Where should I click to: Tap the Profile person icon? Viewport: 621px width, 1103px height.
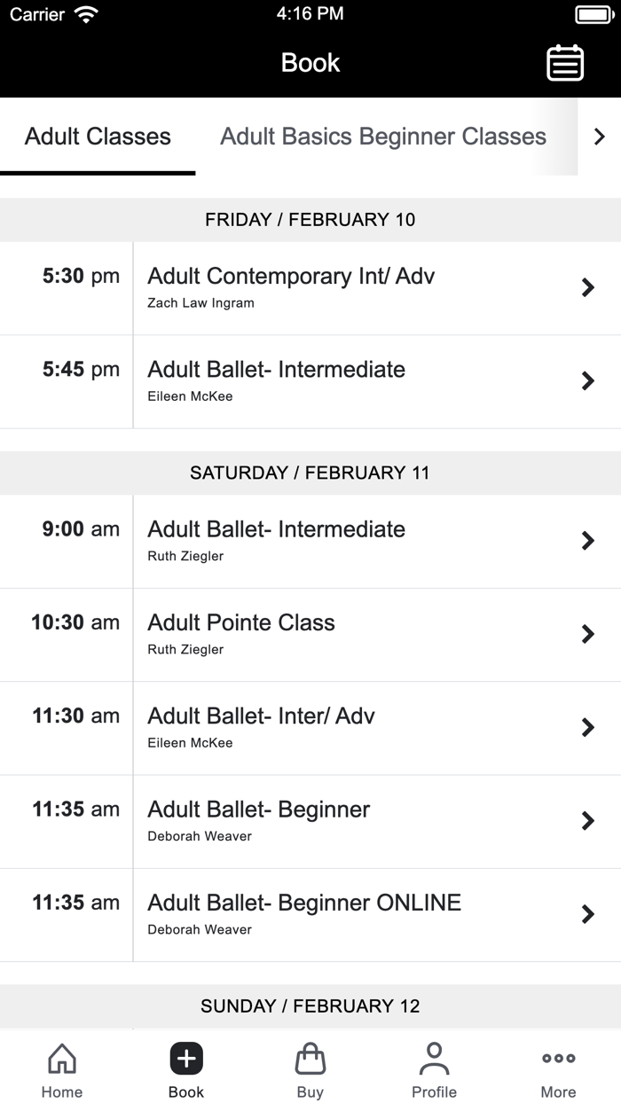tap(434, 1058)
